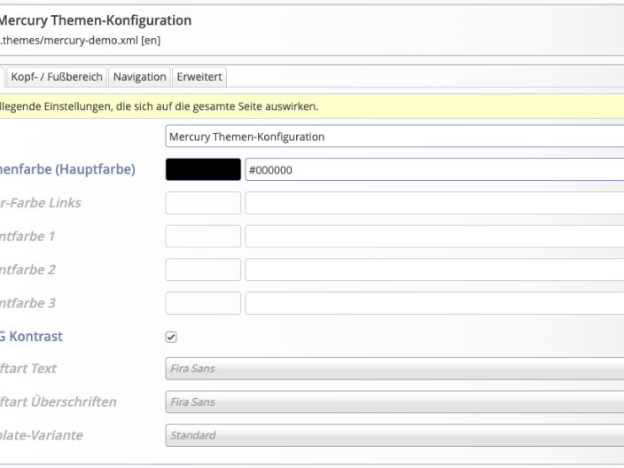
Task: Click the Farbe Links label
Action: pyautogui.click(x=41, y=203)
